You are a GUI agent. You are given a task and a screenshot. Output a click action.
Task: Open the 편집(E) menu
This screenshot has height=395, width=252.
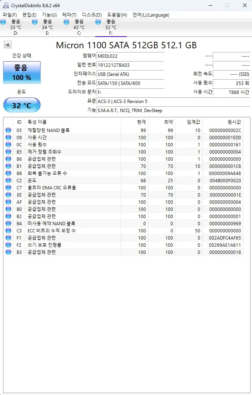coord(29,15)
